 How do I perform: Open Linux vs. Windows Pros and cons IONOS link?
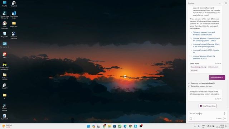point(206,39)
